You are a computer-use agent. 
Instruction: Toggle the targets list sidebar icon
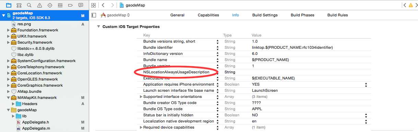(x=94, y=15)
